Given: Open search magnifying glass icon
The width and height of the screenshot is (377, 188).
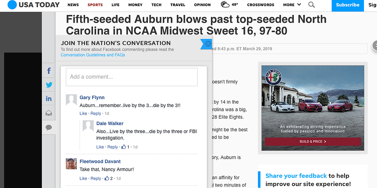Looking at the screenshot, I should coord(311,5).
